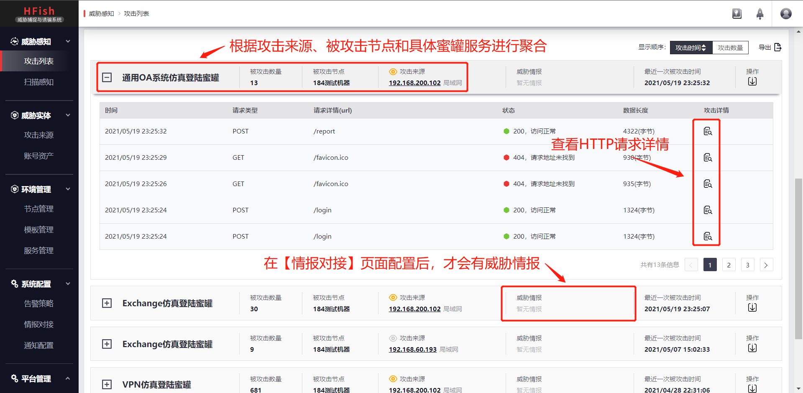Click next page arrow
This screenshot has width=803, height=393.
[x=766, y=265]
